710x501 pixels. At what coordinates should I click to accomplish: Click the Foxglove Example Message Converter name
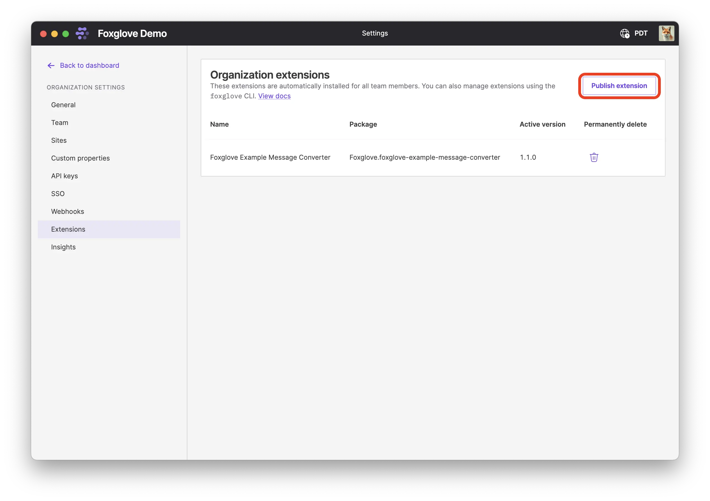pyautogui.click(x=270, y=157)
